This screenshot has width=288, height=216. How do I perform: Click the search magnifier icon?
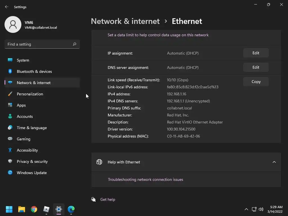click(x=75, y=44)
